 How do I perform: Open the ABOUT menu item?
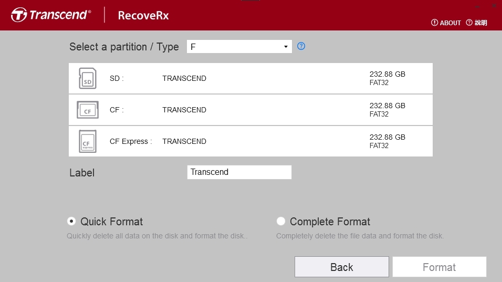coord(446,23)
